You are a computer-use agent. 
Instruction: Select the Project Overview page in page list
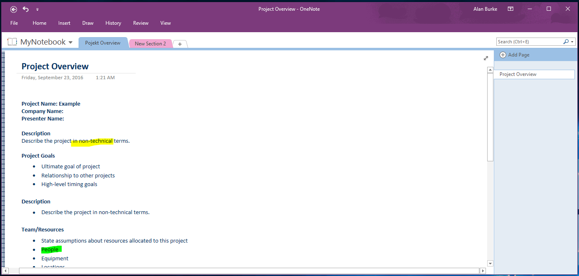(519, 74)
